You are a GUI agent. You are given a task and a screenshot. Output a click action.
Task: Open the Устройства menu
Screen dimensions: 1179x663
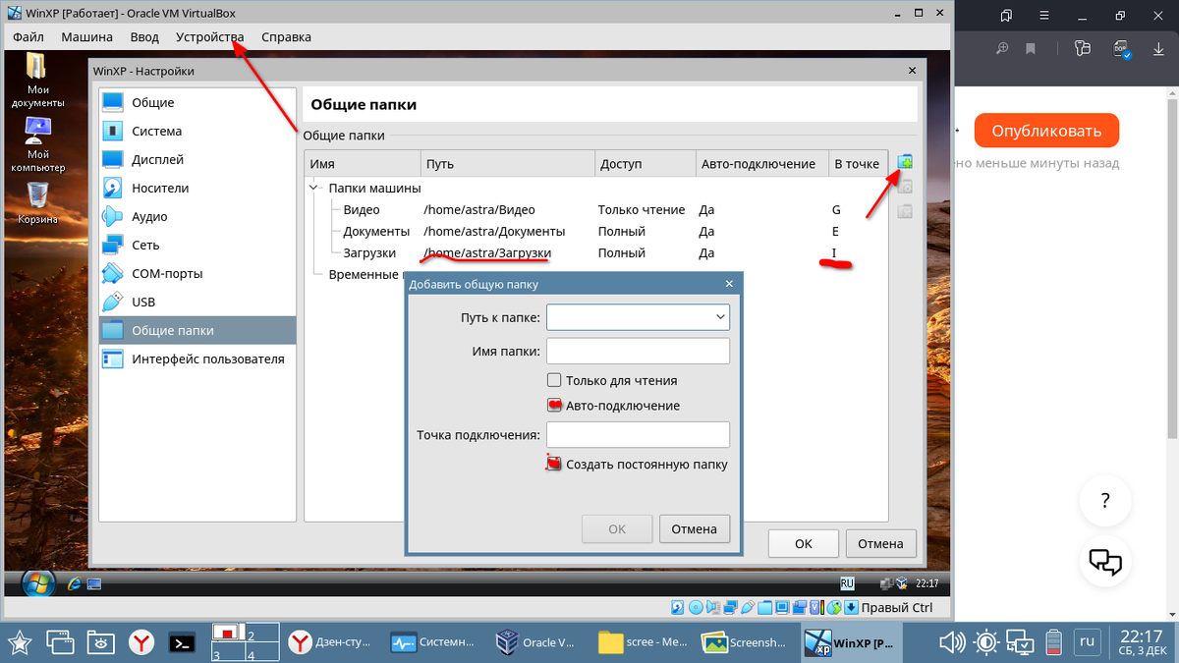tap(209, 37)
